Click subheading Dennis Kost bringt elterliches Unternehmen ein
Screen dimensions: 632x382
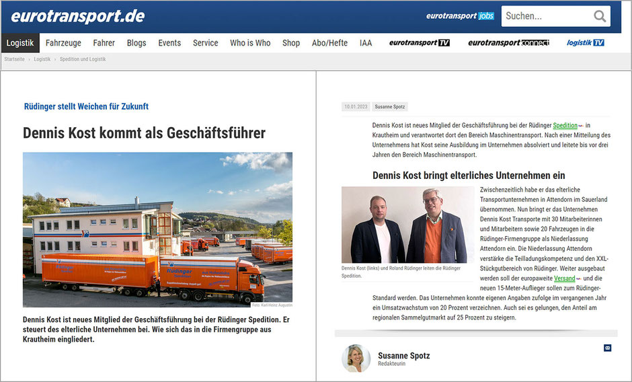[469, 176]
